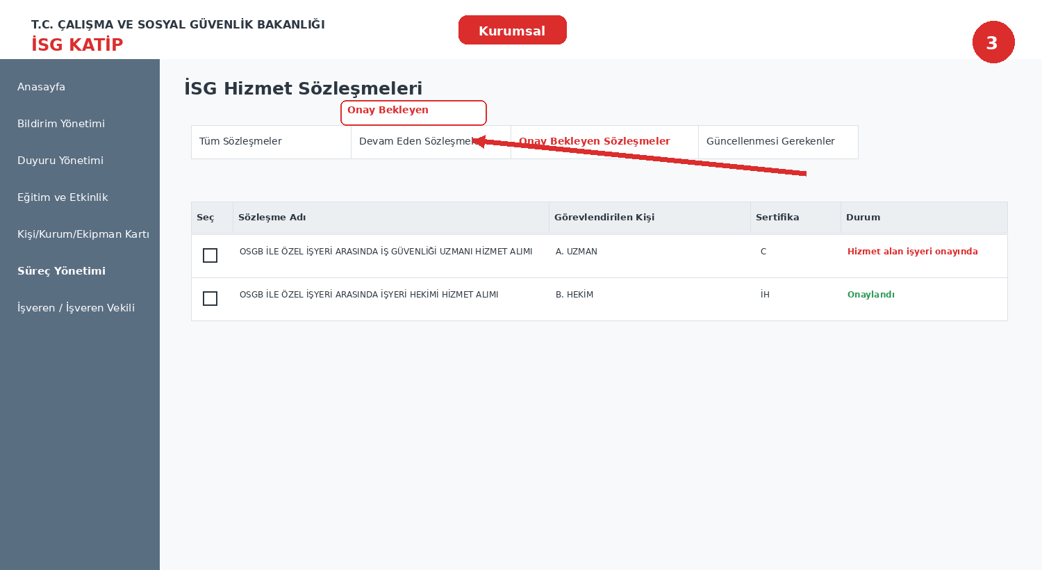Select Eğitim ve Etkinlik in sidebar

63,197
